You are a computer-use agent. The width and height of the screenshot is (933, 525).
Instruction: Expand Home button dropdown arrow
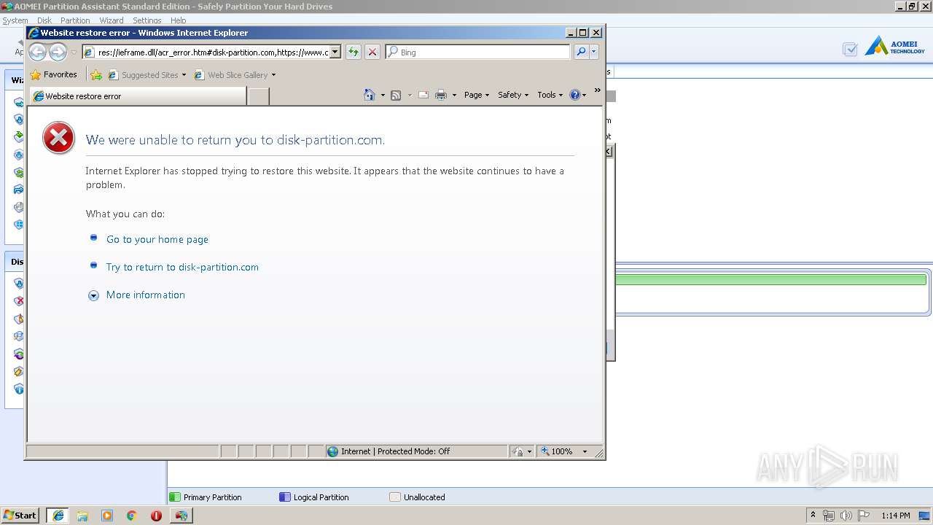[383, 96]
